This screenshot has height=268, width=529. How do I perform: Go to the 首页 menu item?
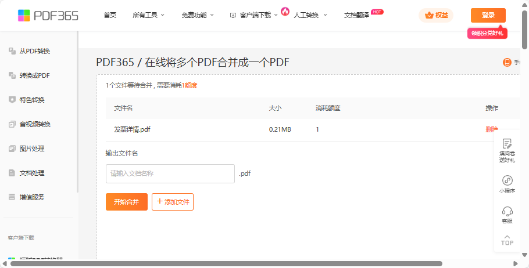110,15
